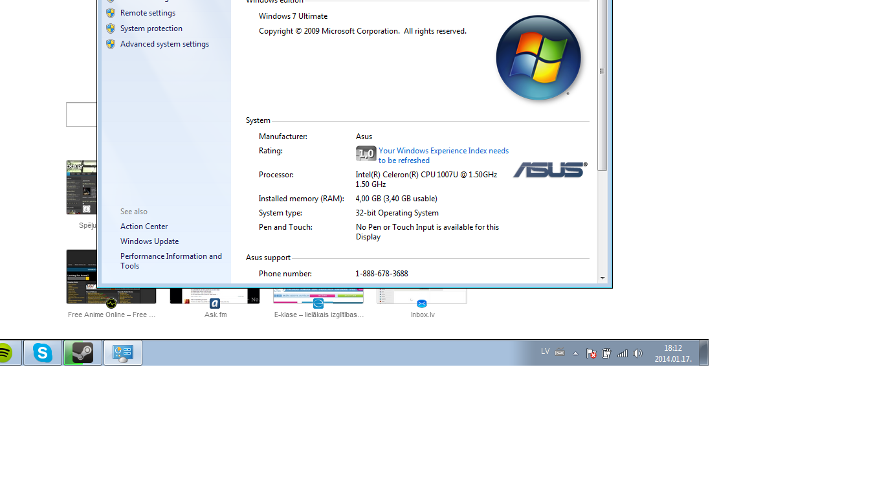Click the taskbar clock showing 18:12
Image resolution: width=884 pixels, height=497 pixels.
coord(673,353)
